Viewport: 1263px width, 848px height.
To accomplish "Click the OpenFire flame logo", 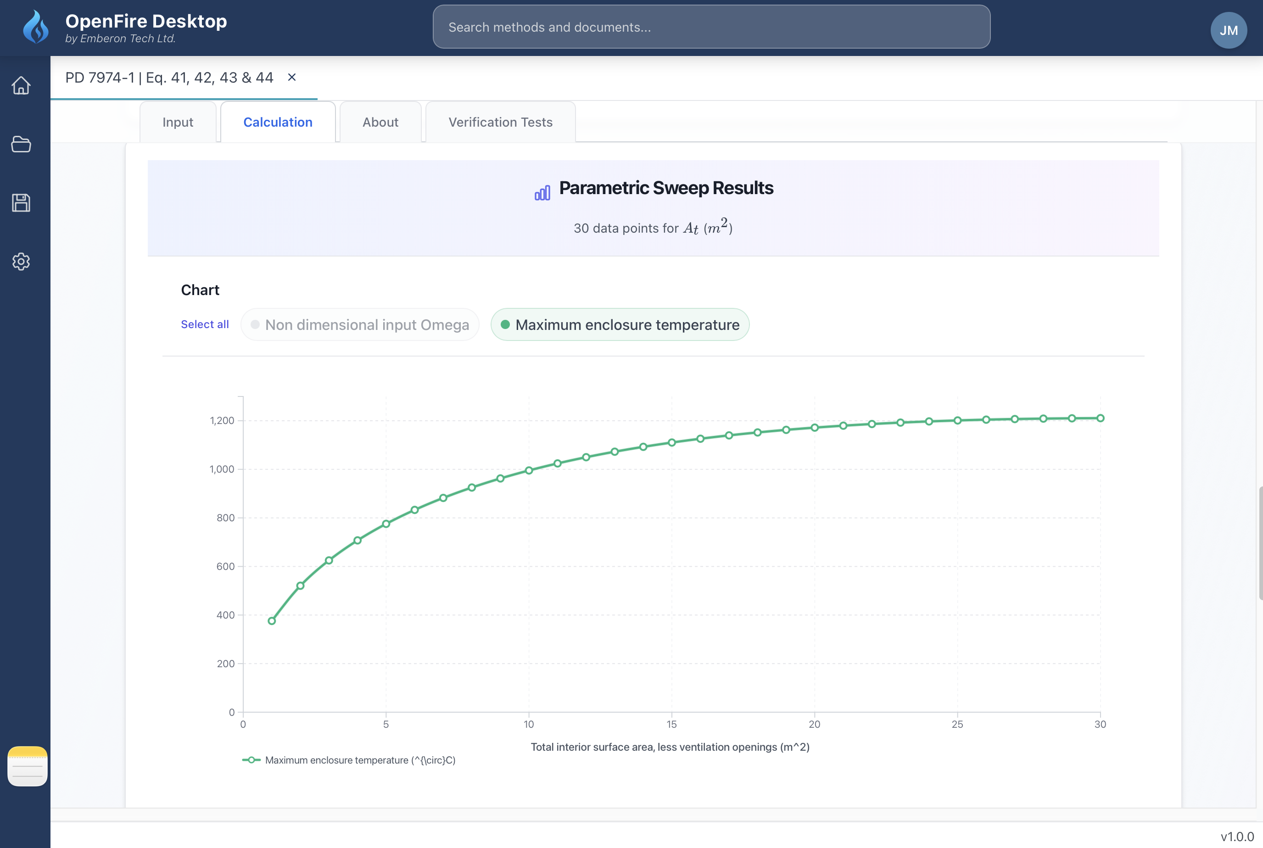I will pyautogui.click(x=36, y=27).
